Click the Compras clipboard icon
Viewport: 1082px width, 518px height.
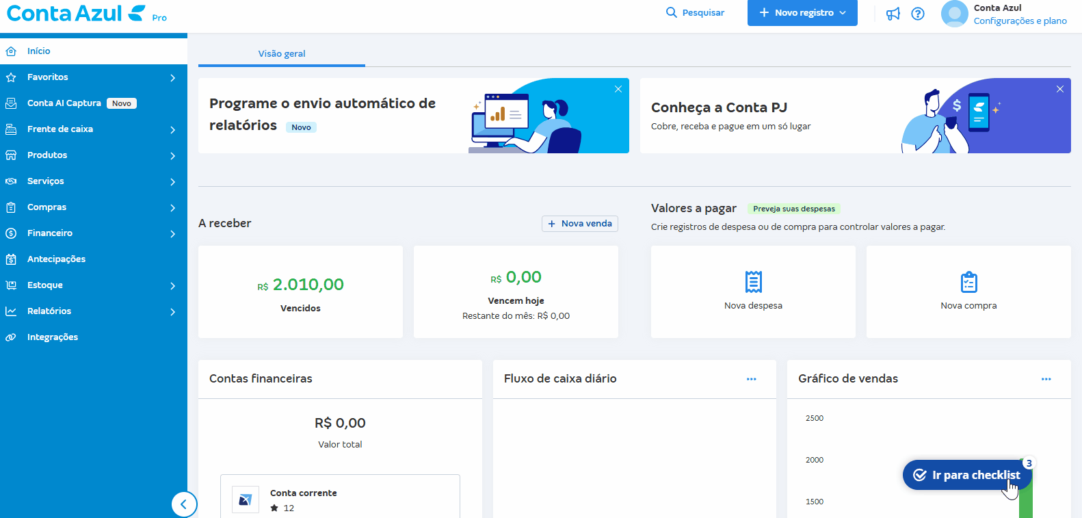pos(11,207)
